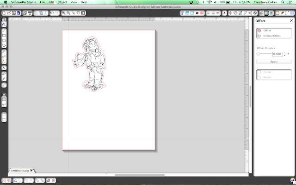Select the Edit Points tool

[4, 25]
